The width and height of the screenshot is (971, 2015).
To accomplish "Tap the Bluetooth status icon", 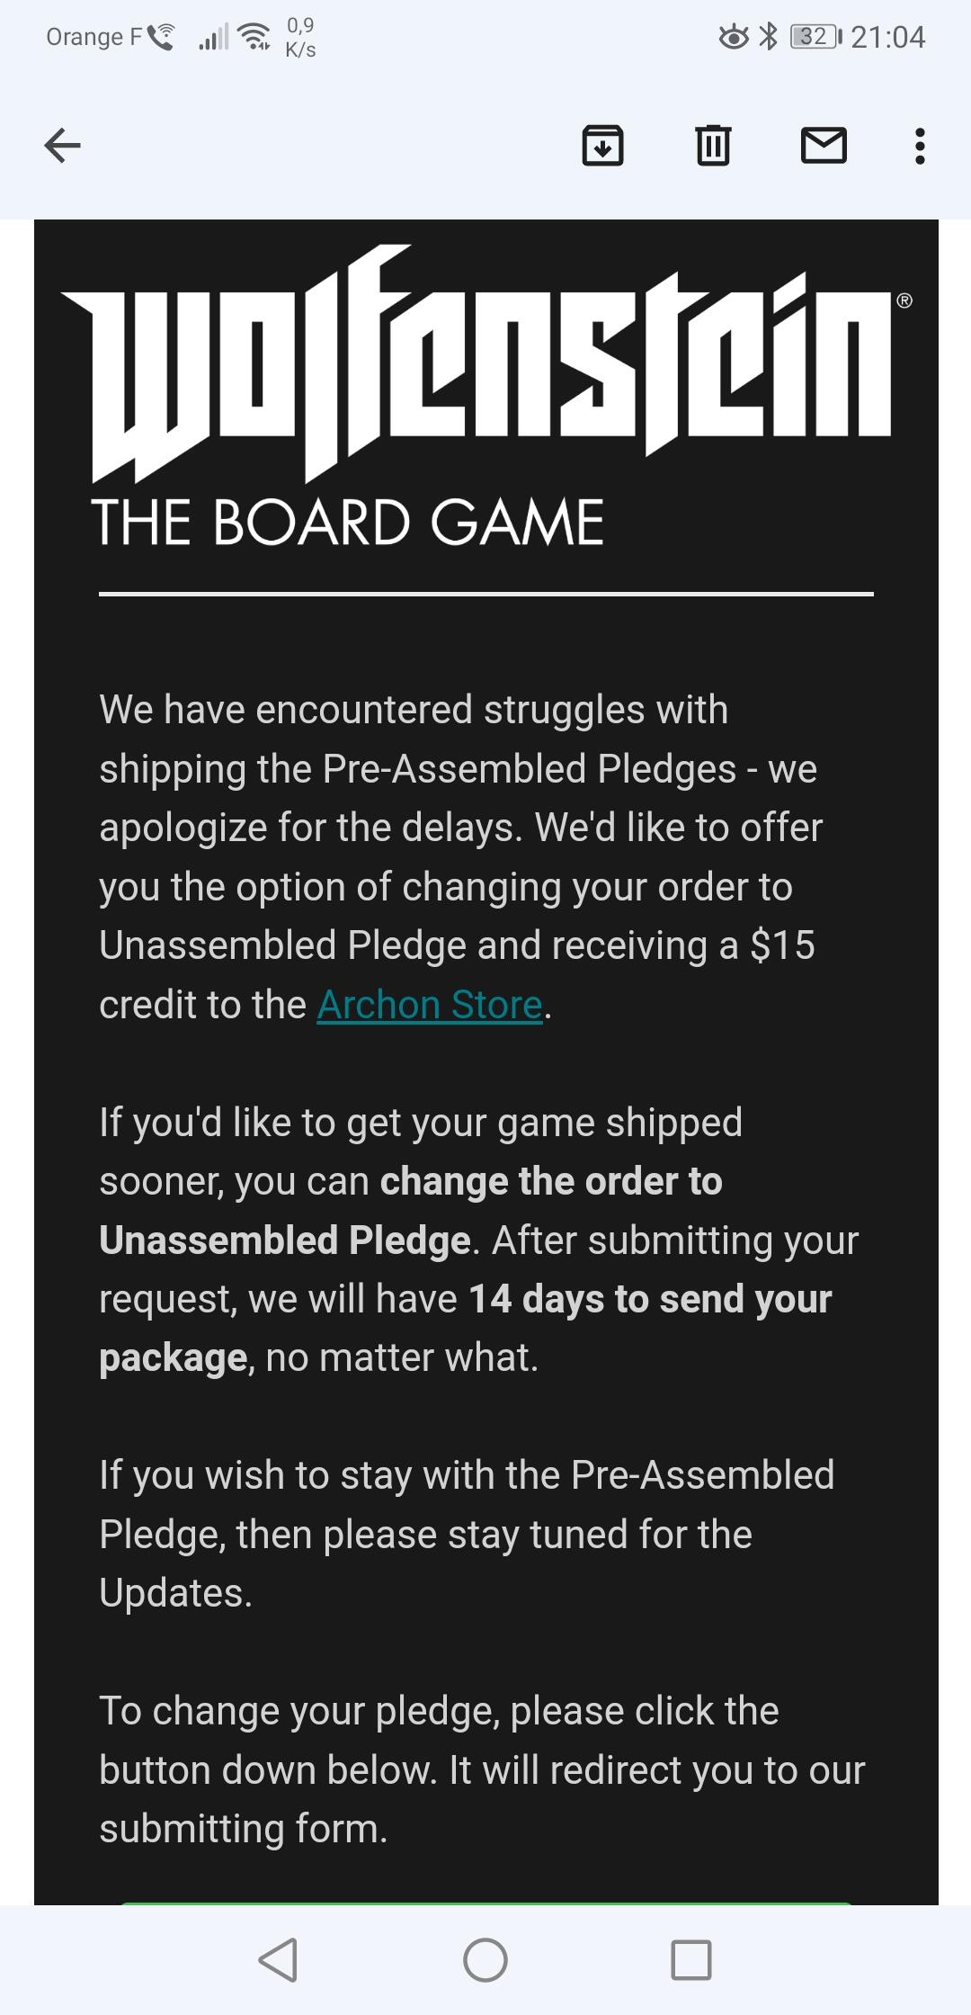I will coord(768,37).
